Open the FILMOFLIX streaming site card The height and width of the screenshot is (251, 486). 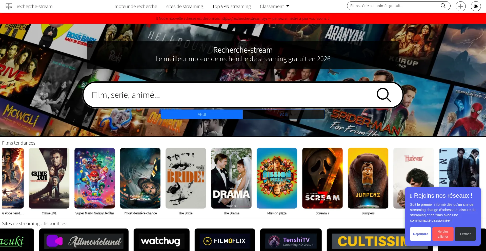(x=225, y=240)
